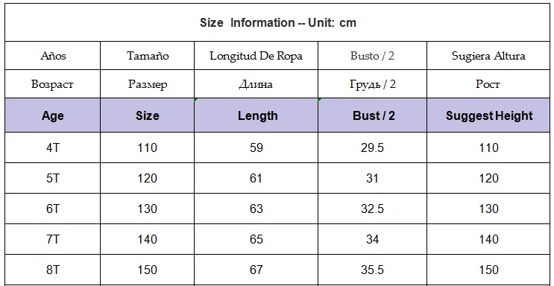Screen dimensions: 554x286
Task: Click the 29.5 bust value cell
Action: 372,147
